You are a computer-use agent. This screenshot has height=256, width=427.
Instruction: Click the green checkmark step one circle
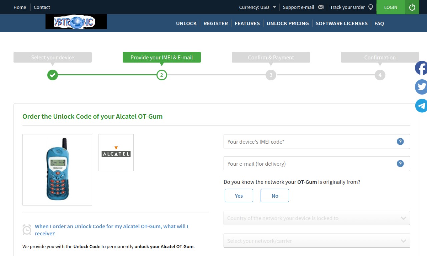pos(52,75)
